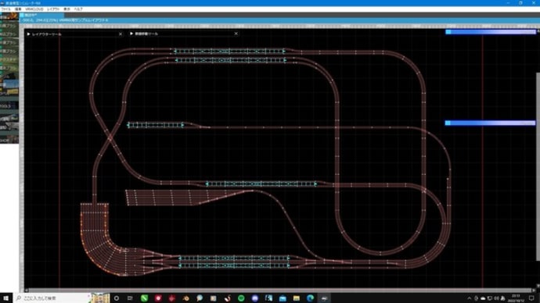
Task: Select the curved fan yard tracks
Action: pos(103,241)
